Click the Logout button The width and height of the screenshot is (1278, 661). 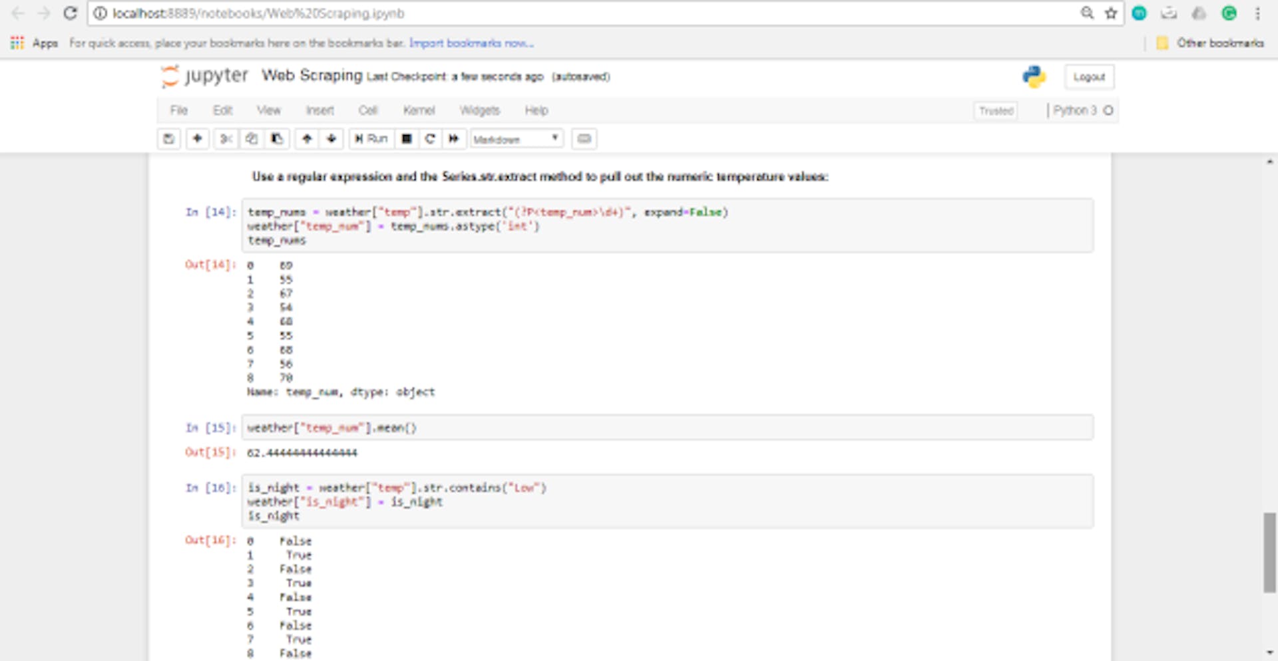(1089, 77)
